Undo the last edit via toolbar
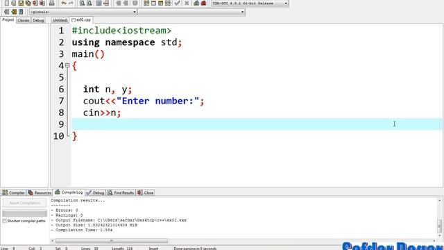The image size is (444, 250). [x=64, y=3]
